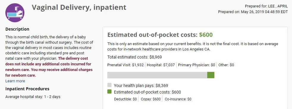
Task: Click the Average hospital stay text
Action: (33, 97)
